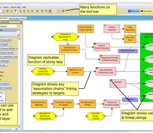Image resolution: width=153 pixels, height=133 pixels.
Task: Open the Actions menu
Action: (x=6, y=7)
